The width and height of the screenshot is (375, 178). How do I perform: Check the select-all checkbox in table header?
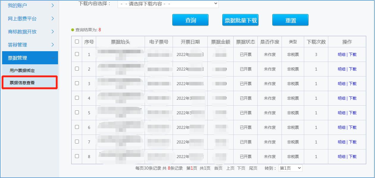pos(76,42)
